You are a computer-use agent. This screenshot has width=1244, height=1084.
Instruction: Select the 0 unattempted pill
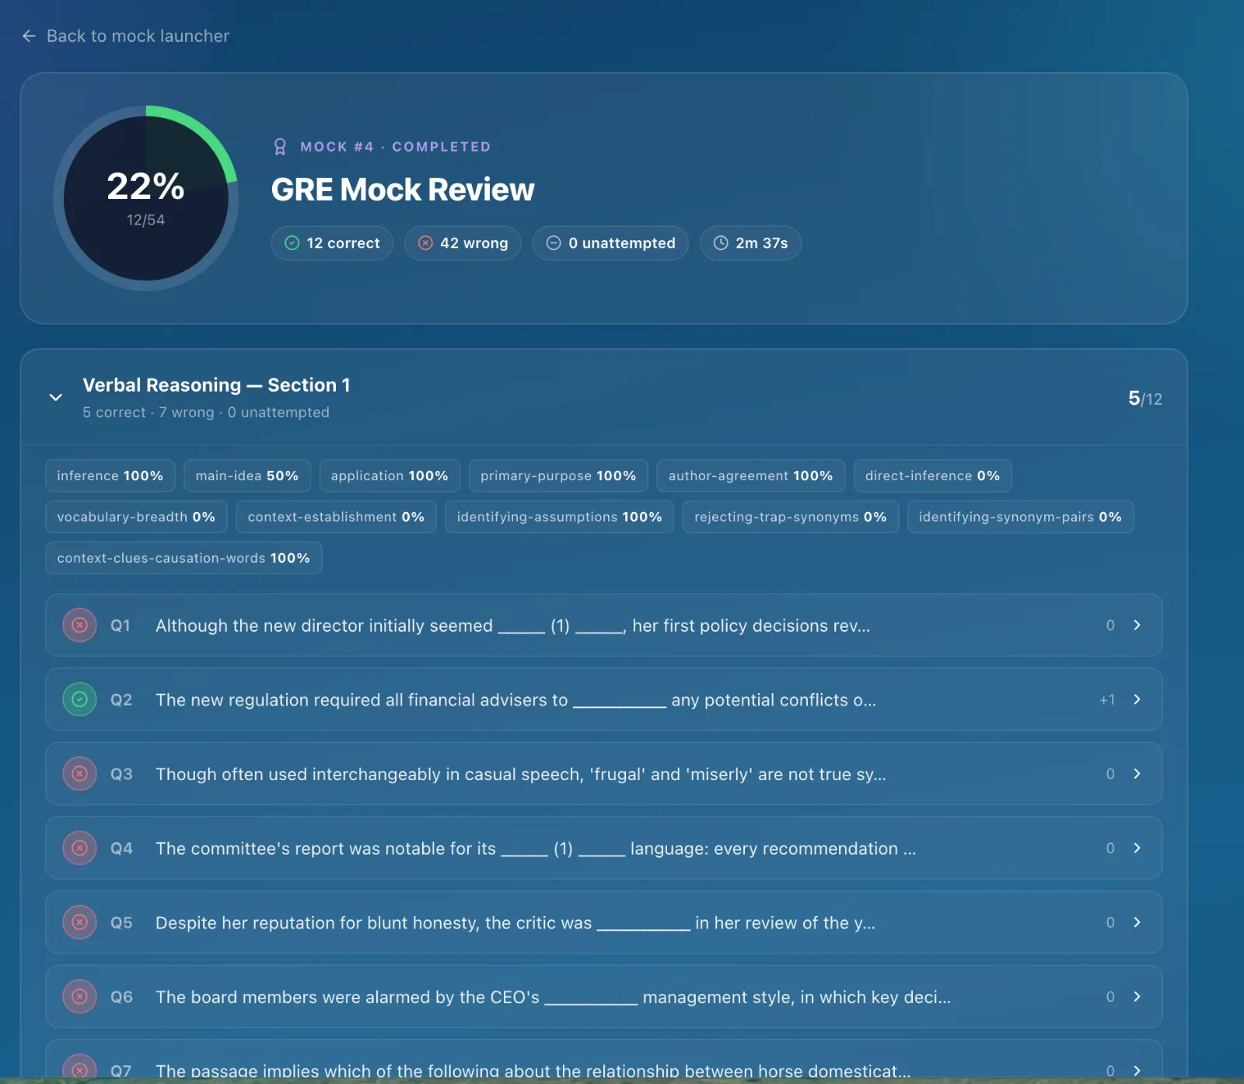(610, 243)
